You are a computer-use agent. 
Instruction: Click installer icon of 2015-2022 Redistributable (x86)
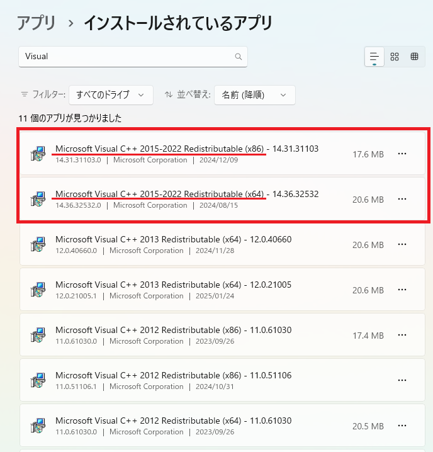pyautogui.click(x=38, y=154)
